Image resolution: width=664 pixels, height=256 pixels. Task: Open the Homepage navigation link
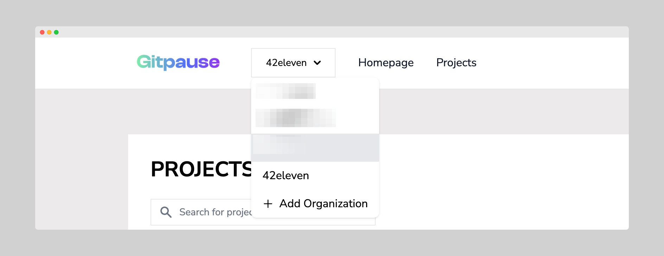(386, 63)
